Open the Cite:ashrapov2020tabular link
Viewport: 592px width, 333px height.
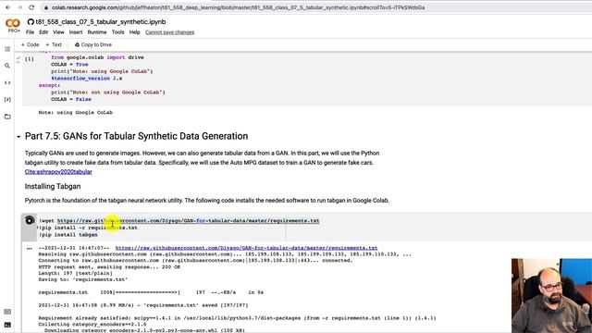click(58, 172)
